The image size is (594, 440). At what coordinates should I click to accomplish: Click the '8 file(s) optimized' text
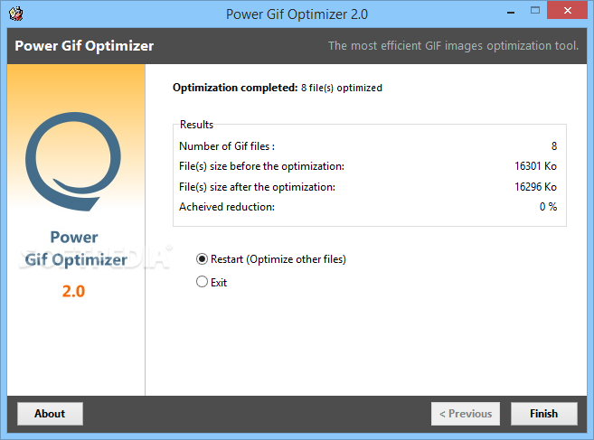(x=342, y=88)
